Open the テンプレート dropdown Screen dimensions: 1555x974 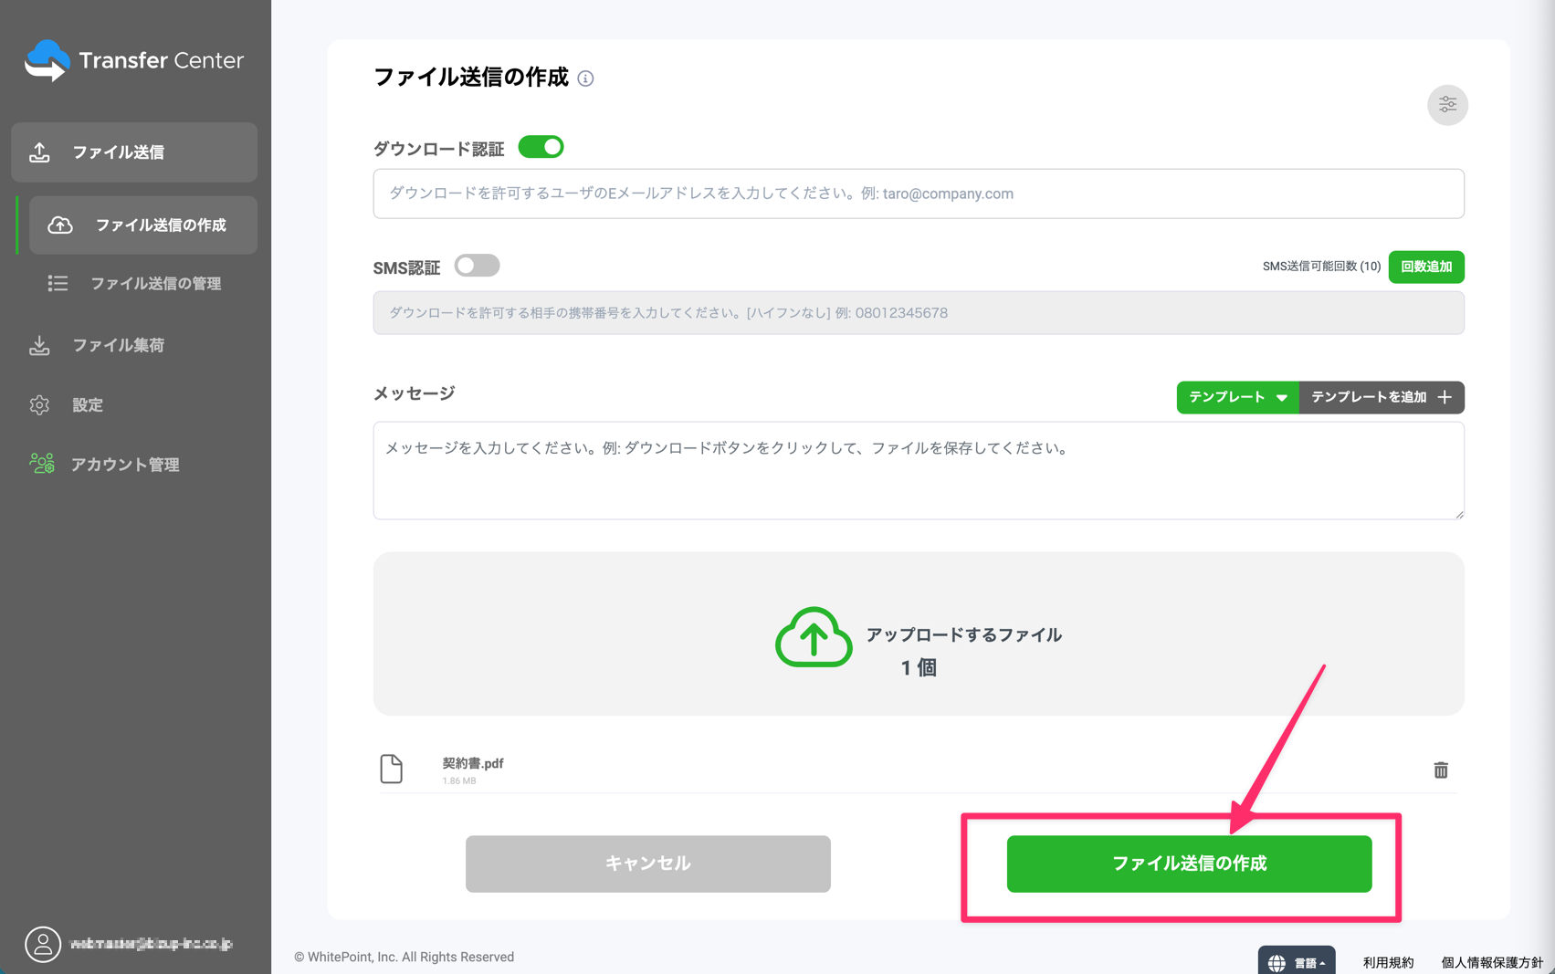tap(1236, 397)
